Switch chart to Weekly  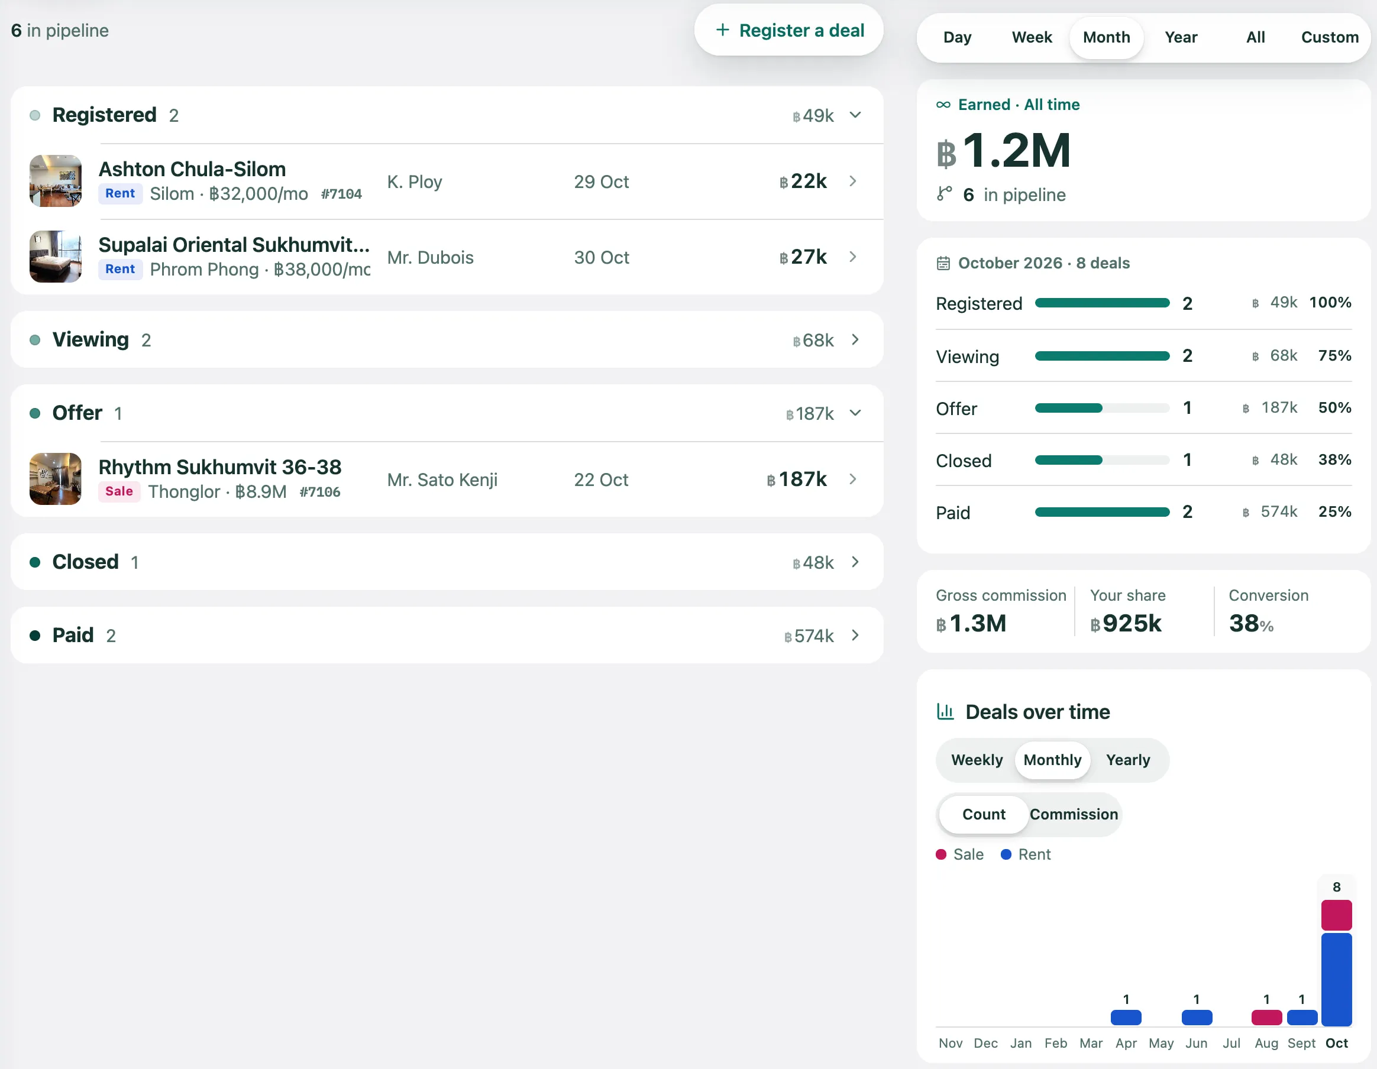point(977,760)
